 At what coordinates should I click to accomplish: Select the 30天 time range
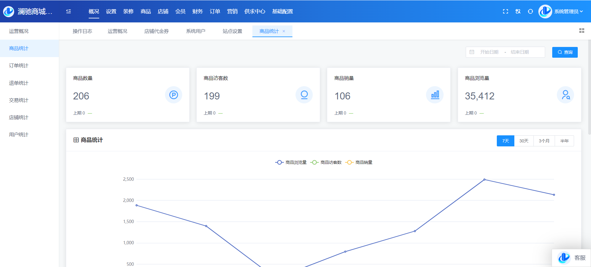pyautogui.click(x=524, y=141)
